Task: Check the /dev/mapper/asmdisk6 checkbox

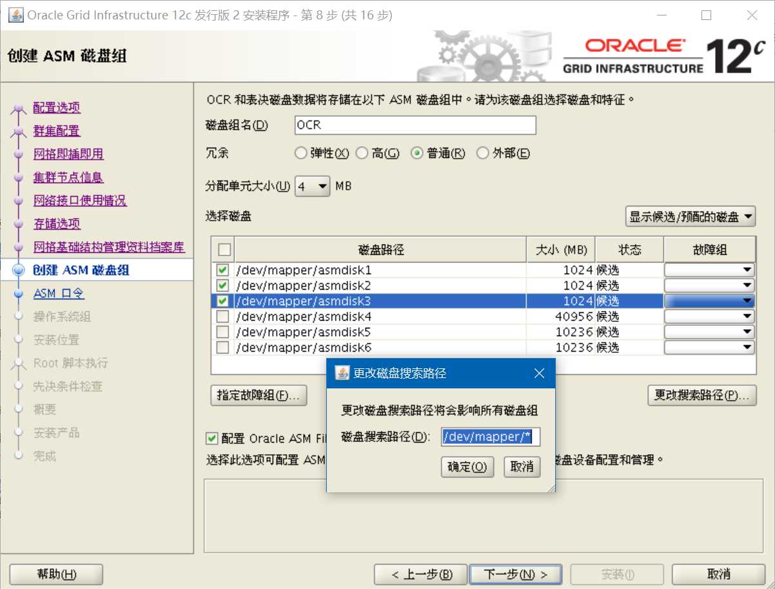Action: pos(223,347)
